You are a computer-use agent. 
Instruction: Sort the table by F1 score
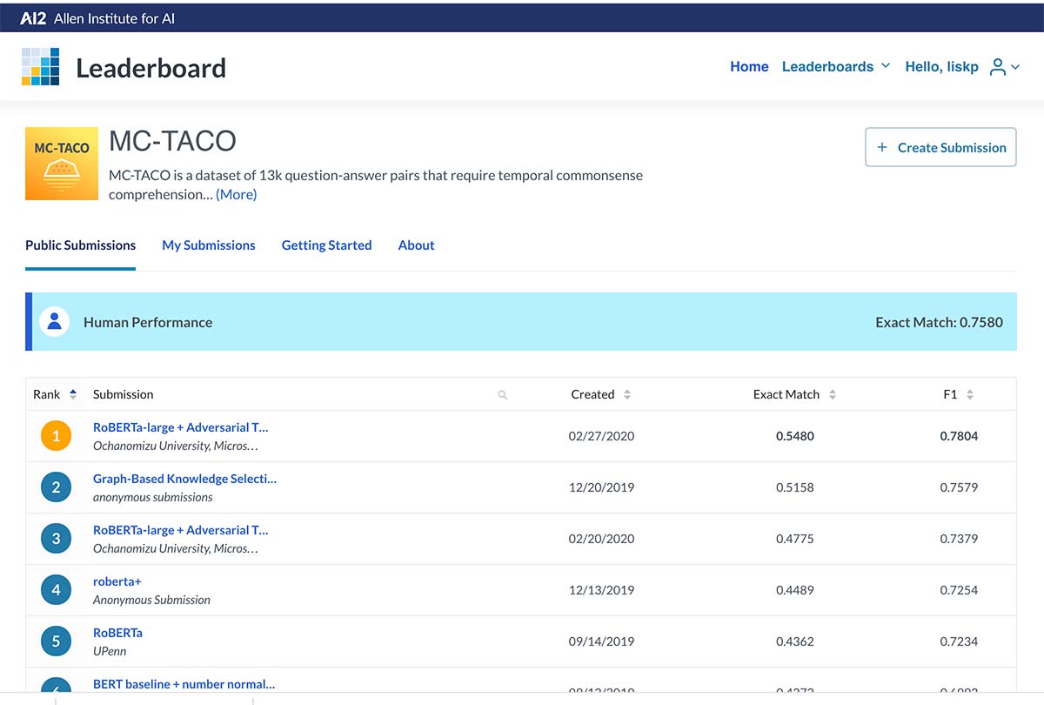[x=970, y=394]
